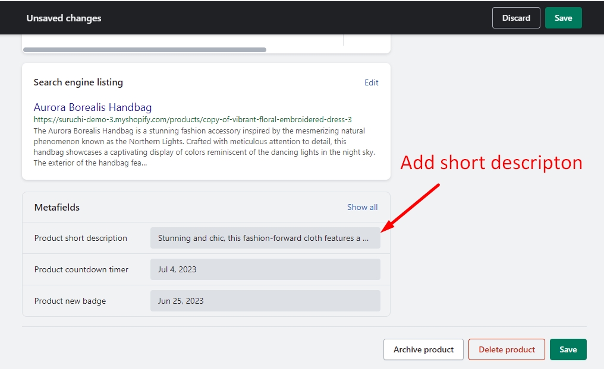Click the Product new badge label
Screen dimensions: 604x369
70,301
